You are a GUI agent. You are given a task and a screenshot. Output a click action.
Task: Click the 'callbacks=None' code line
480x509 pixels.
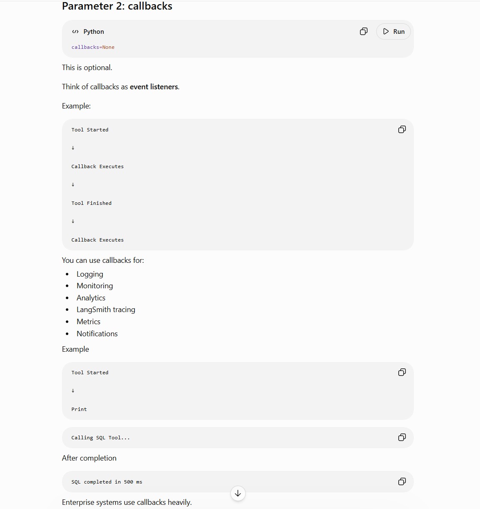tap(93, 47)
